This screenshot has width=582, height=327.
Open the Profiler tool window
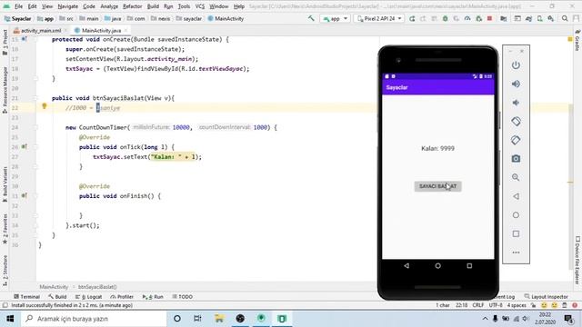[122, 297]
